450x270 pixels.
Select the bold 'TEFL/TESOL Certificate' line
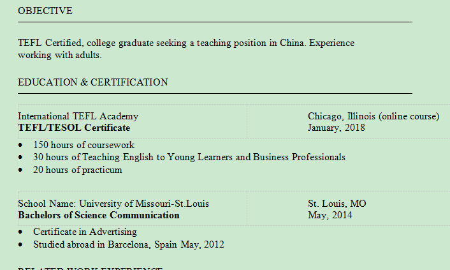pyautogui.click(x=74, y=128)
